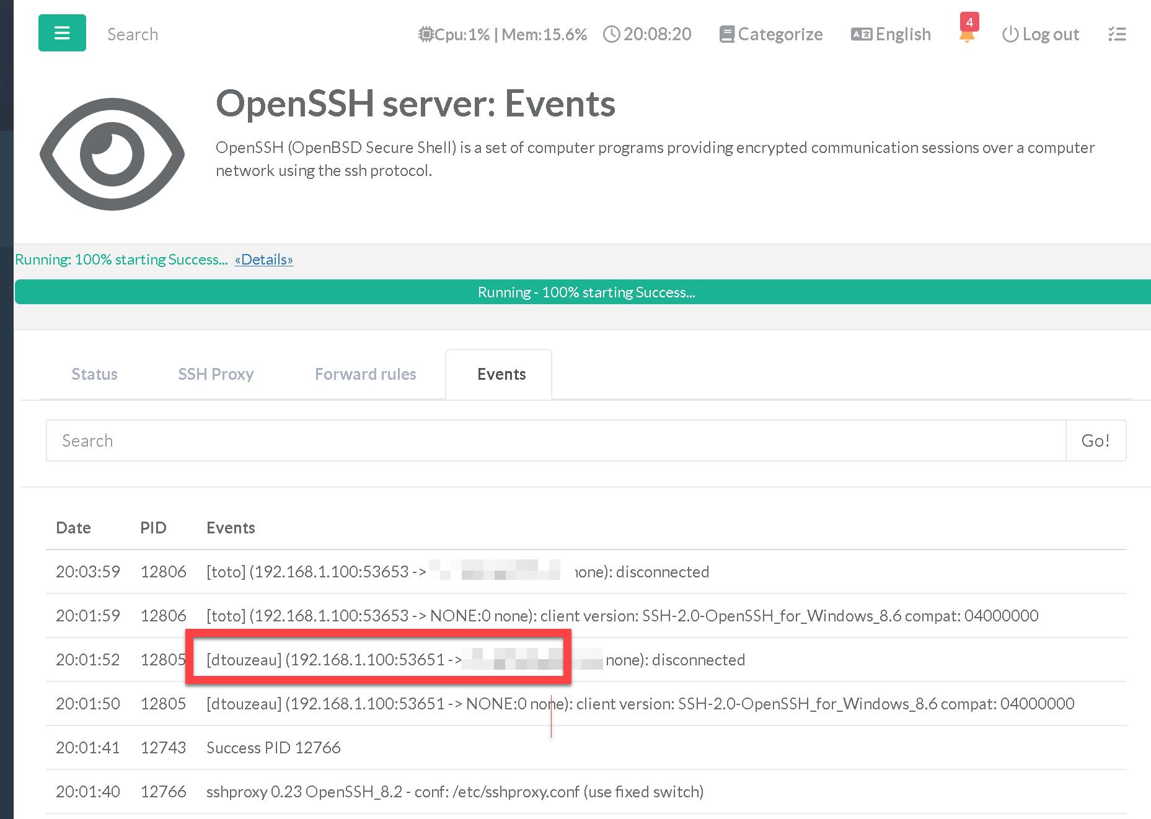The width and height of the screenshot is (1151, 819).
Task: Click the Log out power icon
Action: pyautogui.click(x=1010, y=34)
